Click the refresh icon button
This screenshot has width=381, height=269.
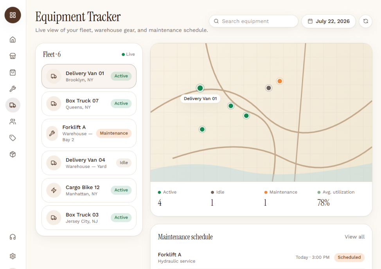point(366,21)
